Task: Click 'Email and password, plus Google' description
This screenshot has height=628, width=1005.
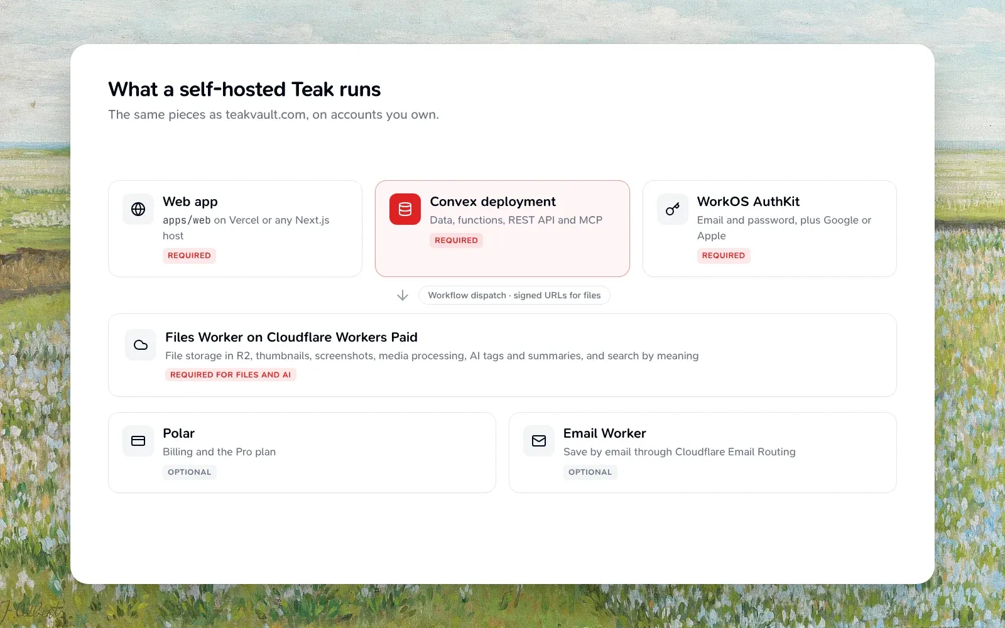Action: tap(785, 228)
